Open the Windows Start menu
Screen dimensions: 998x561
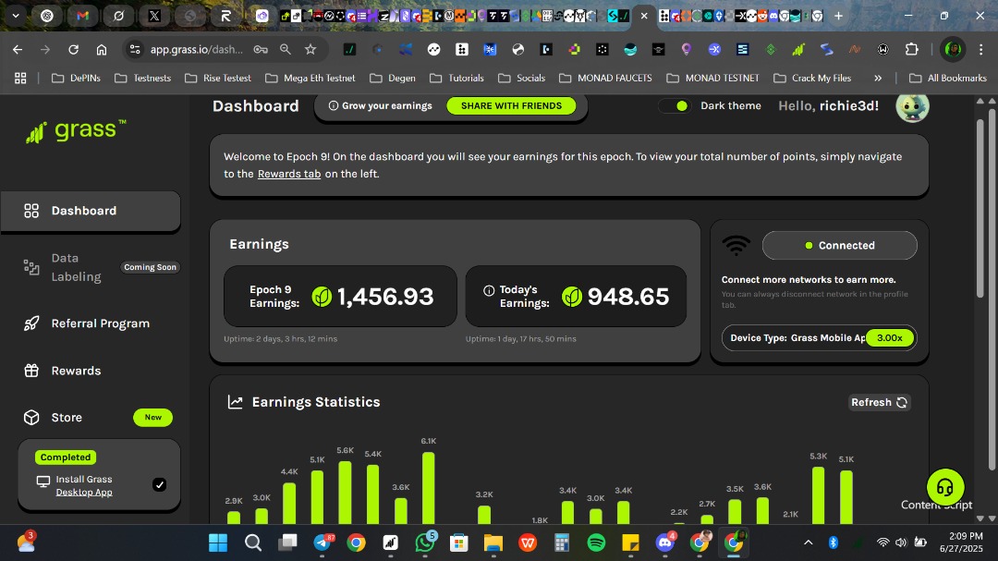click(218, 543)
